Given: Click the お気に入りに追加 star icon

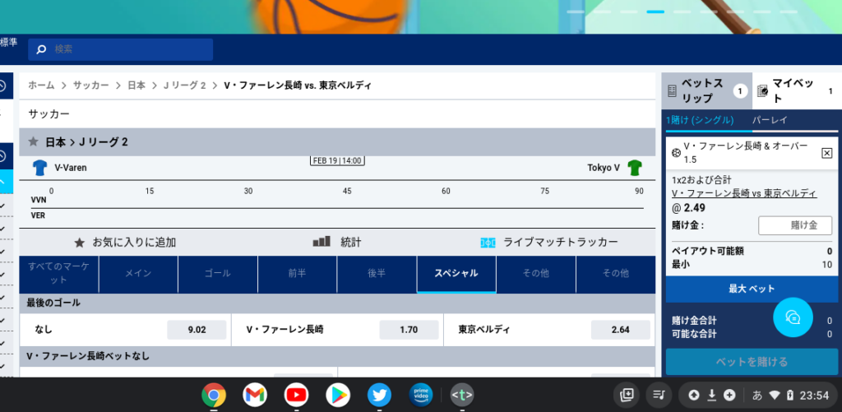Looking at the screenshot, I should coord(80,243).
